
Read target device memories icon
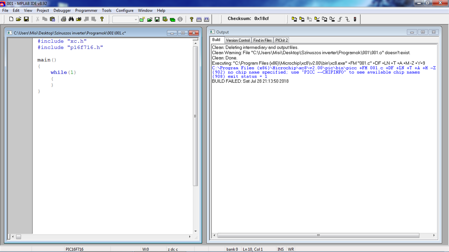302,19
